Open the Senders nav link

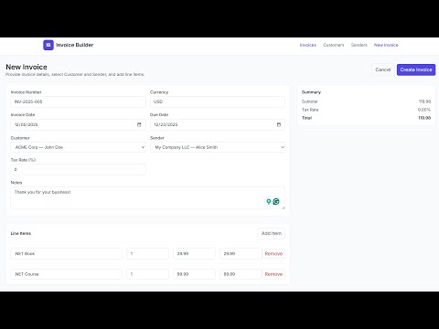359,45
